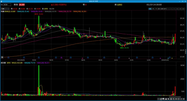The height and width of the screenshot is (101, 187).
Task: Toggle the eye visibility icon in bottom toolbar
Action: (176, 99)
